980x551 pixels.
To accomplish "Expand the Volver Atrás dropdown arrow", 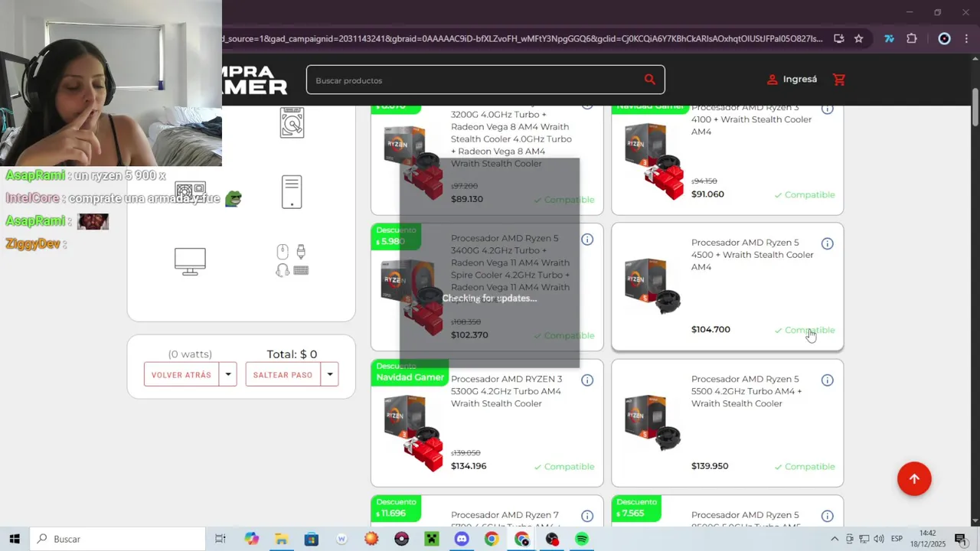I will [228, 375].
